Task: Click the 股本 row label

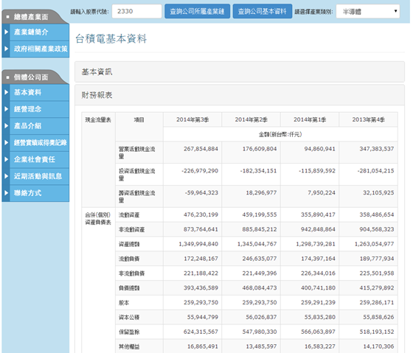Action: coord(124,303)
